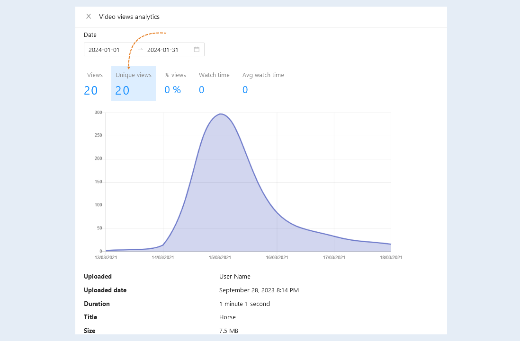Switch to the % views metric

coord(175,83)
